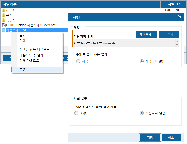Select 사용하지 않음 for 저장 후 폴더 자동 열기
Image resolution: width=187 pixels, height=144 pixels.
point(142,61)
